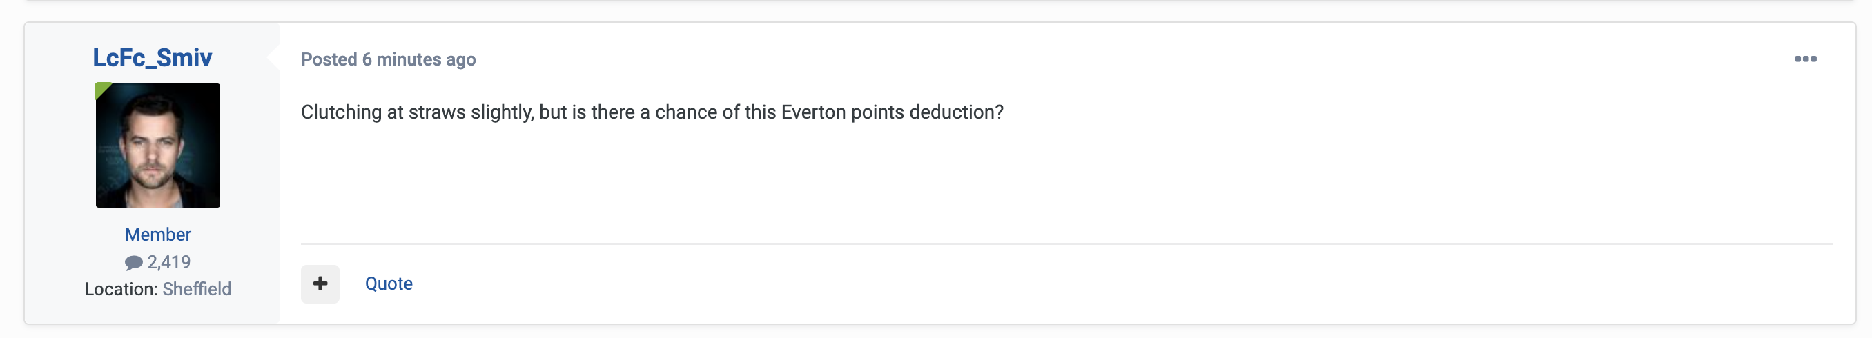Click the 2,419 post count number
This screenshot has width=1872, height=338.
coord(168,261)
